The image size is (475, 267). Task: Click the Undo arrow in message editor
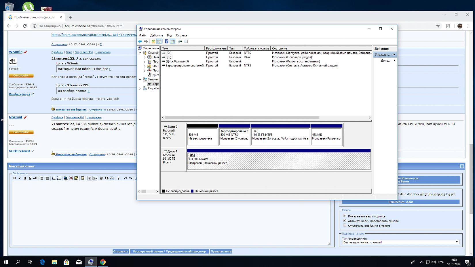(x=125, y=178)
